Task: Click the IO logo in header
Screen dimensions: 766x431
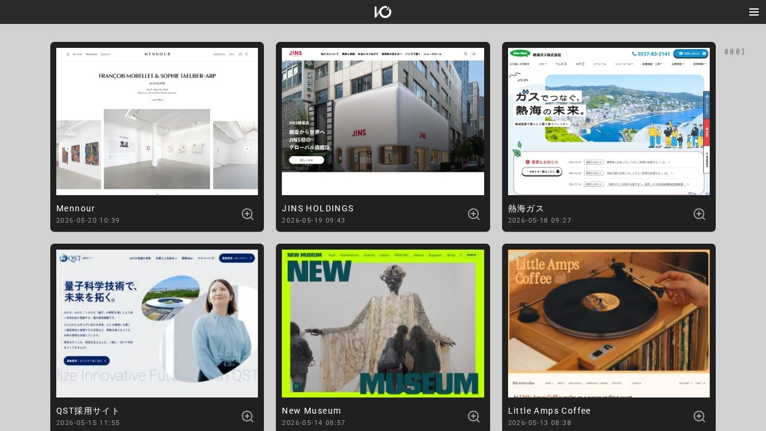Action: pyautogui.click(x=383, y=12)
